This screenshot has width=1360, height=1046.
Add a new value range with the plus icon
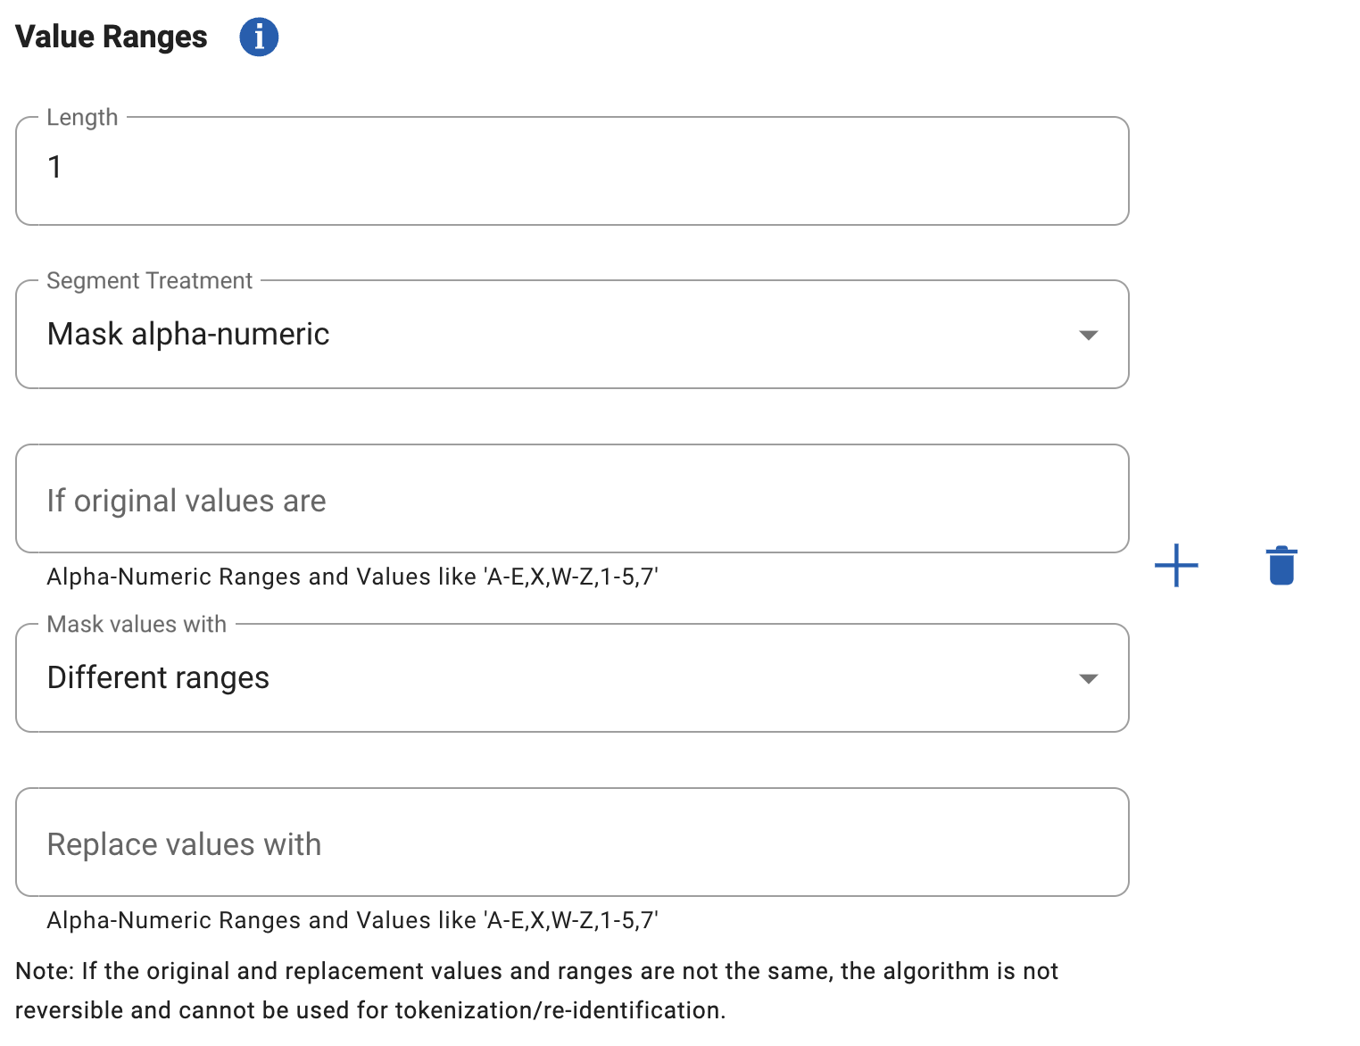1176,566
